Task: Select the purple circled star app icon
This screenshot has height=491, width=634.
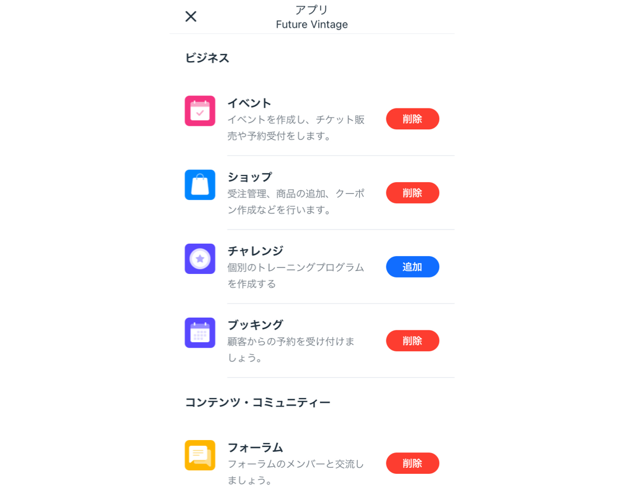Action: [200, 259]
